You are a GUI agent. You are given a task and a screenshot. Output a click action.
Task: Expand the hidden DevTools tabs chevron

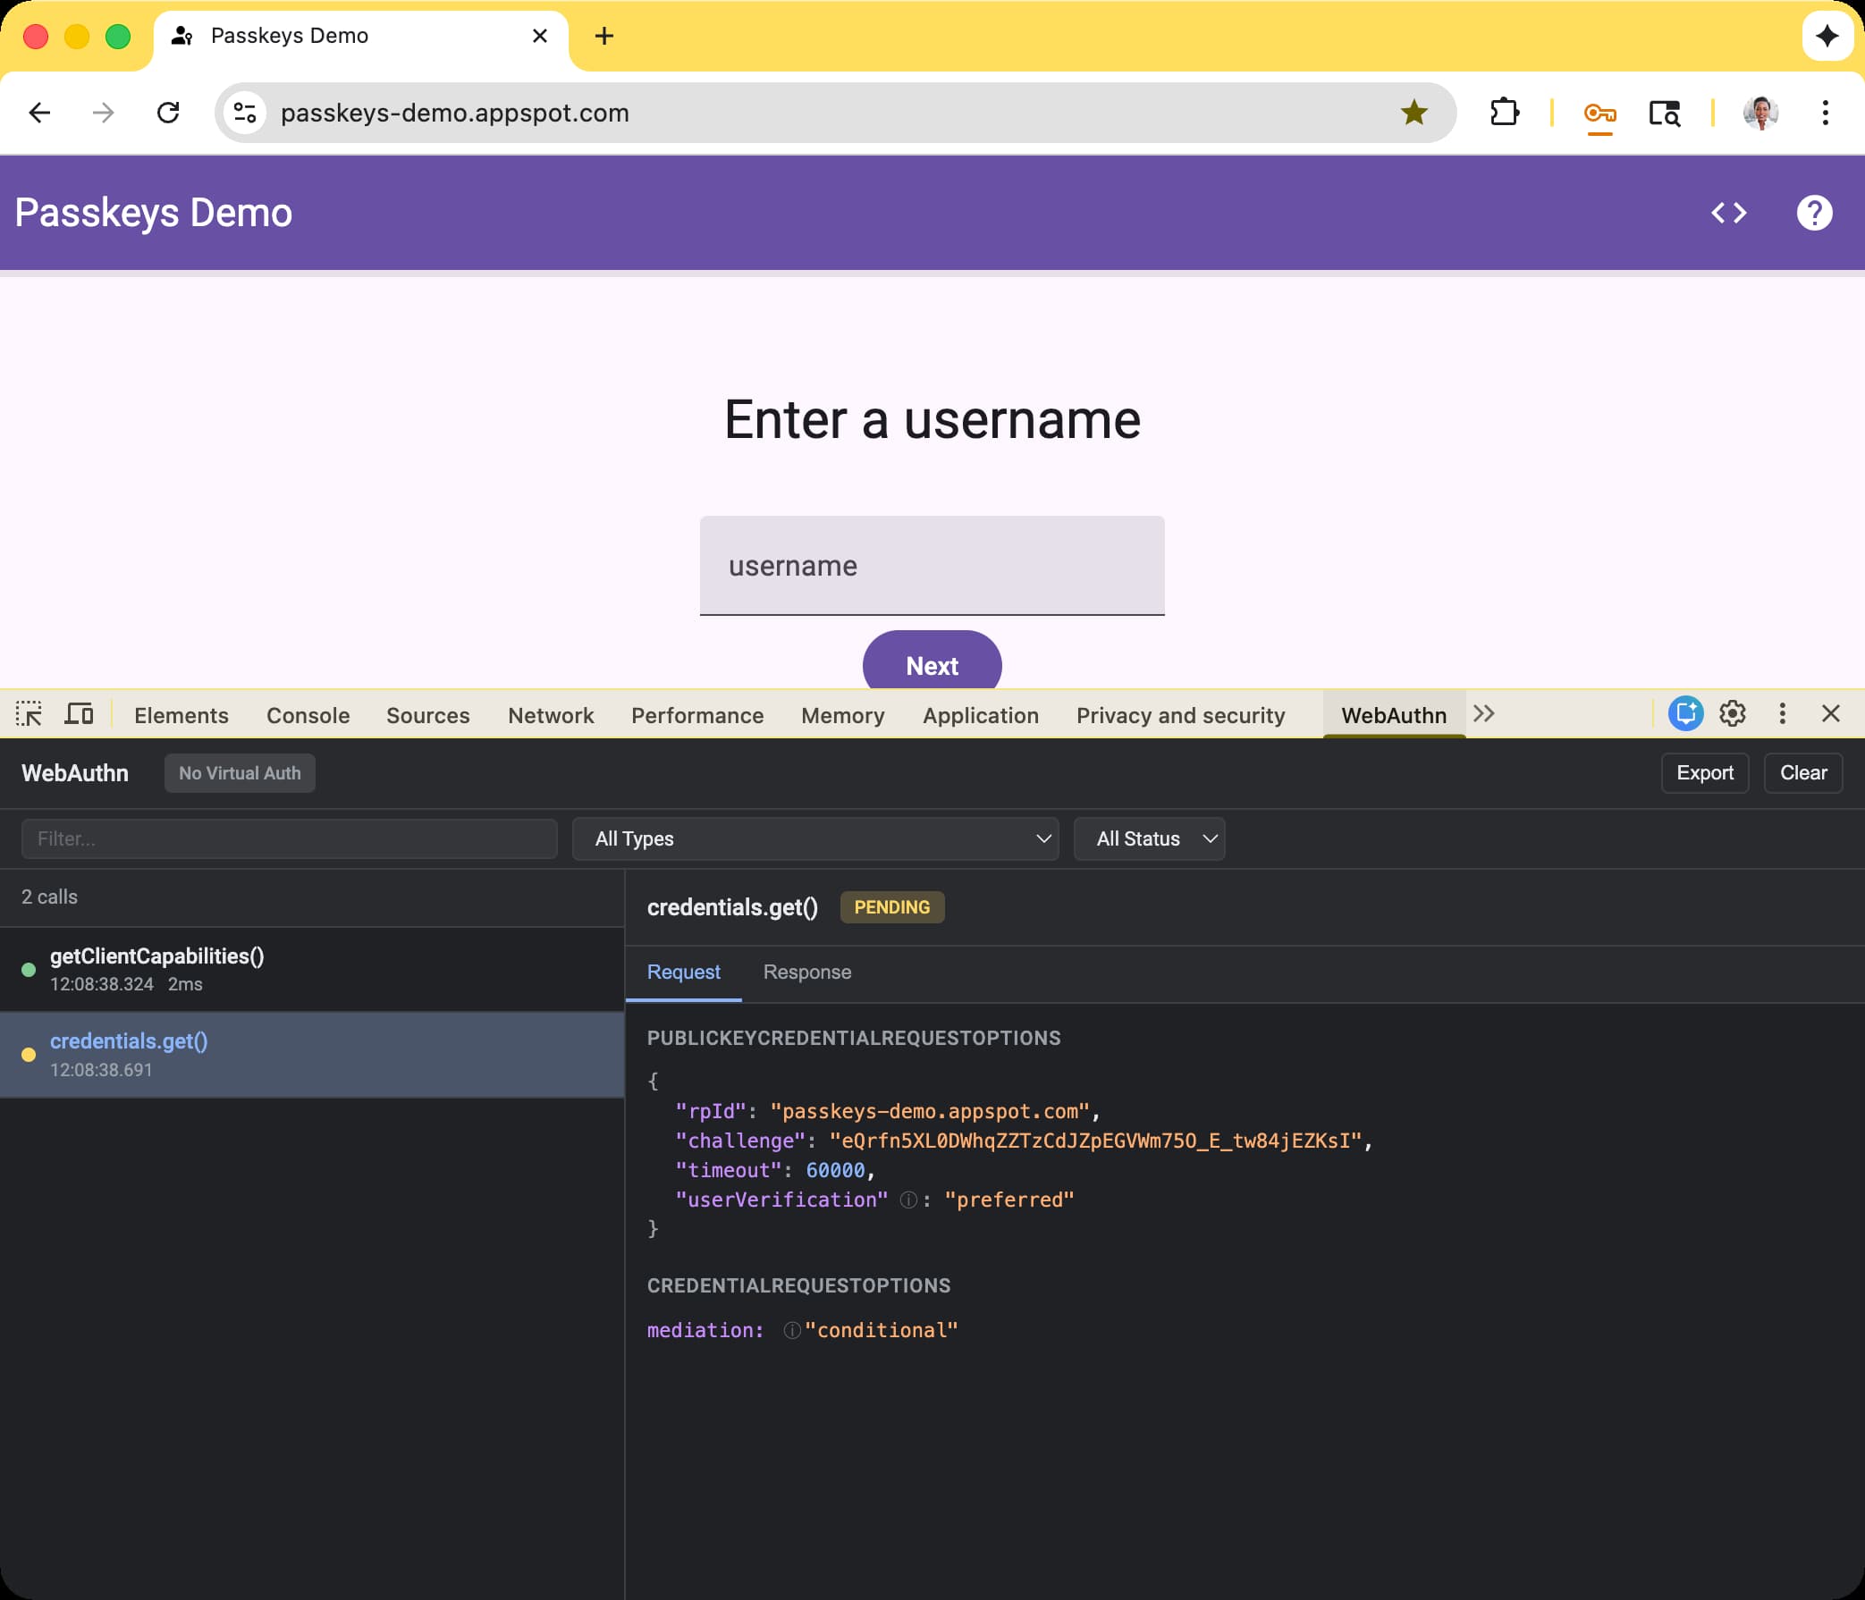click(1484, 713)
